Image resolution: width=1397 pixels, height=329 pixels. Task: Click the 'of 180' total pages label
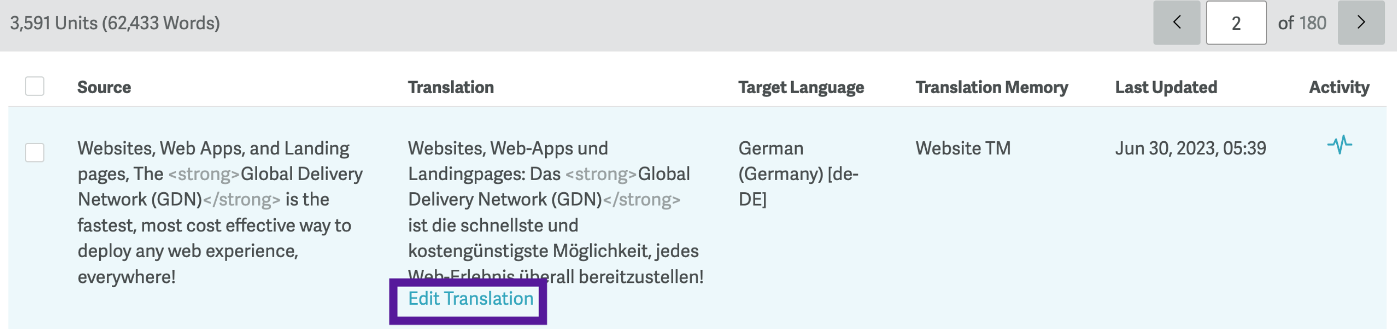point(1301,23)
